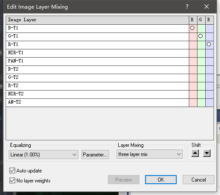Image resolution: width=220 pixels, height=195 pixels.
Task: Click the Shift down arrow button
Action: pyautogui.click(x=207, y=153)
